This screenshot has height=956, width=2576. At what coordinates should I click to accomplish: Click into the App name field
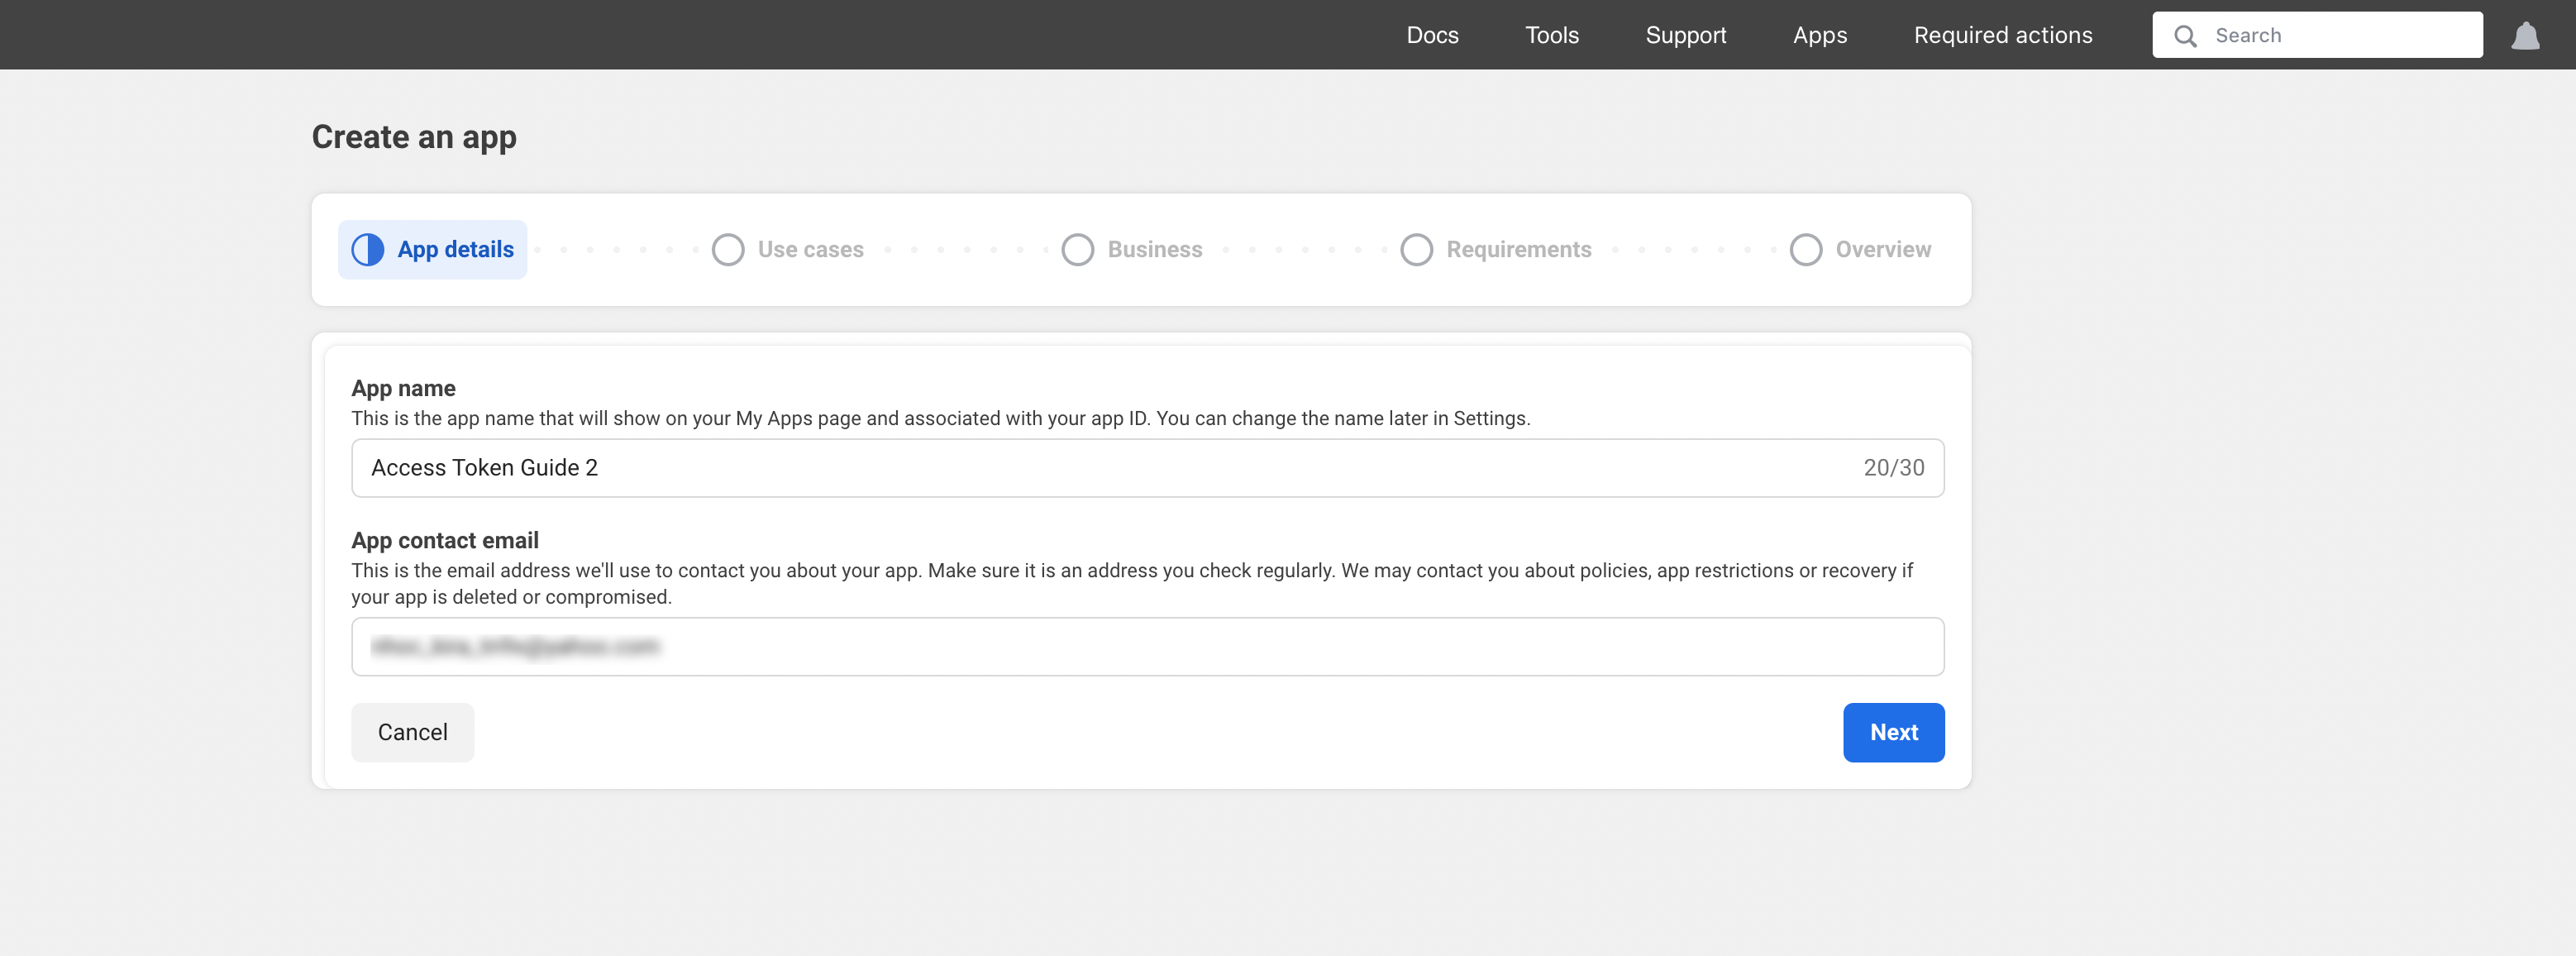click(1100, 468)
